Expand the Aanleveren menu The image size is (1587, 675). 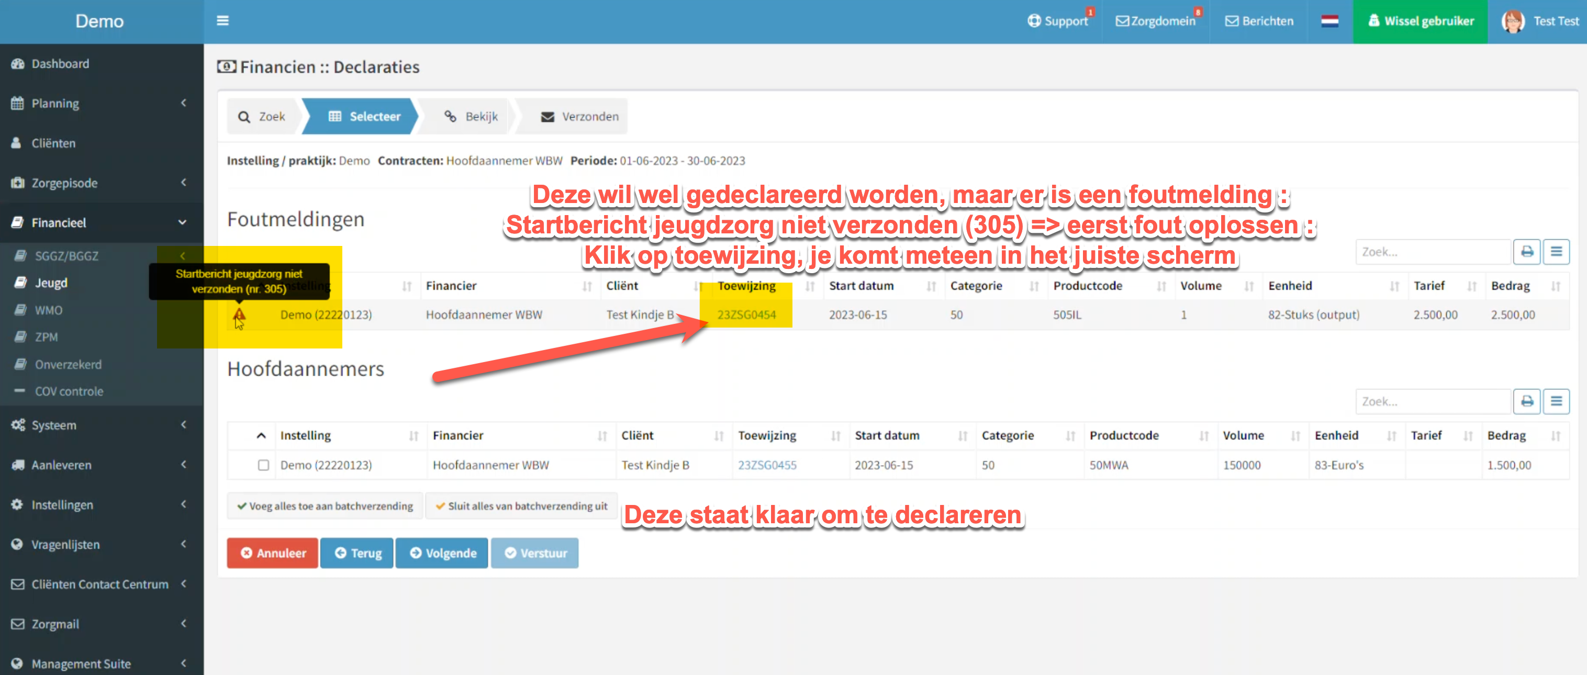click(x=102, y=465)
